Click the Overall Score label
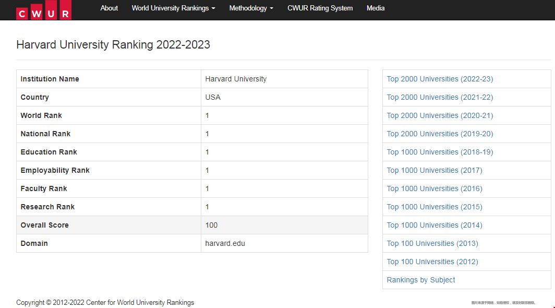Screen dimensions: 555x308 [x=45, y=225]
